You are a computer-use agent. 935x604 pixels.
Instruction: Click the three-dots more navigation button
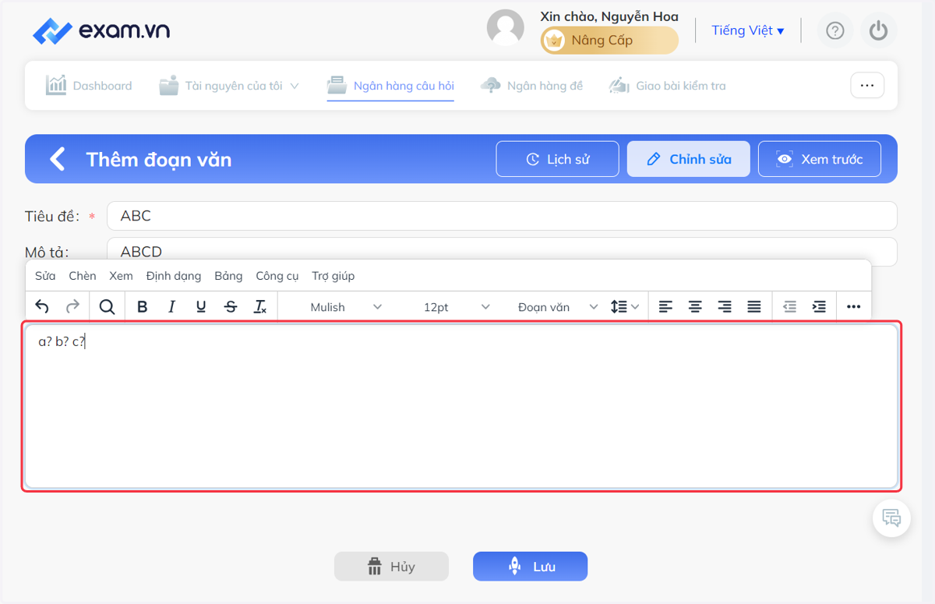(867, 86)
